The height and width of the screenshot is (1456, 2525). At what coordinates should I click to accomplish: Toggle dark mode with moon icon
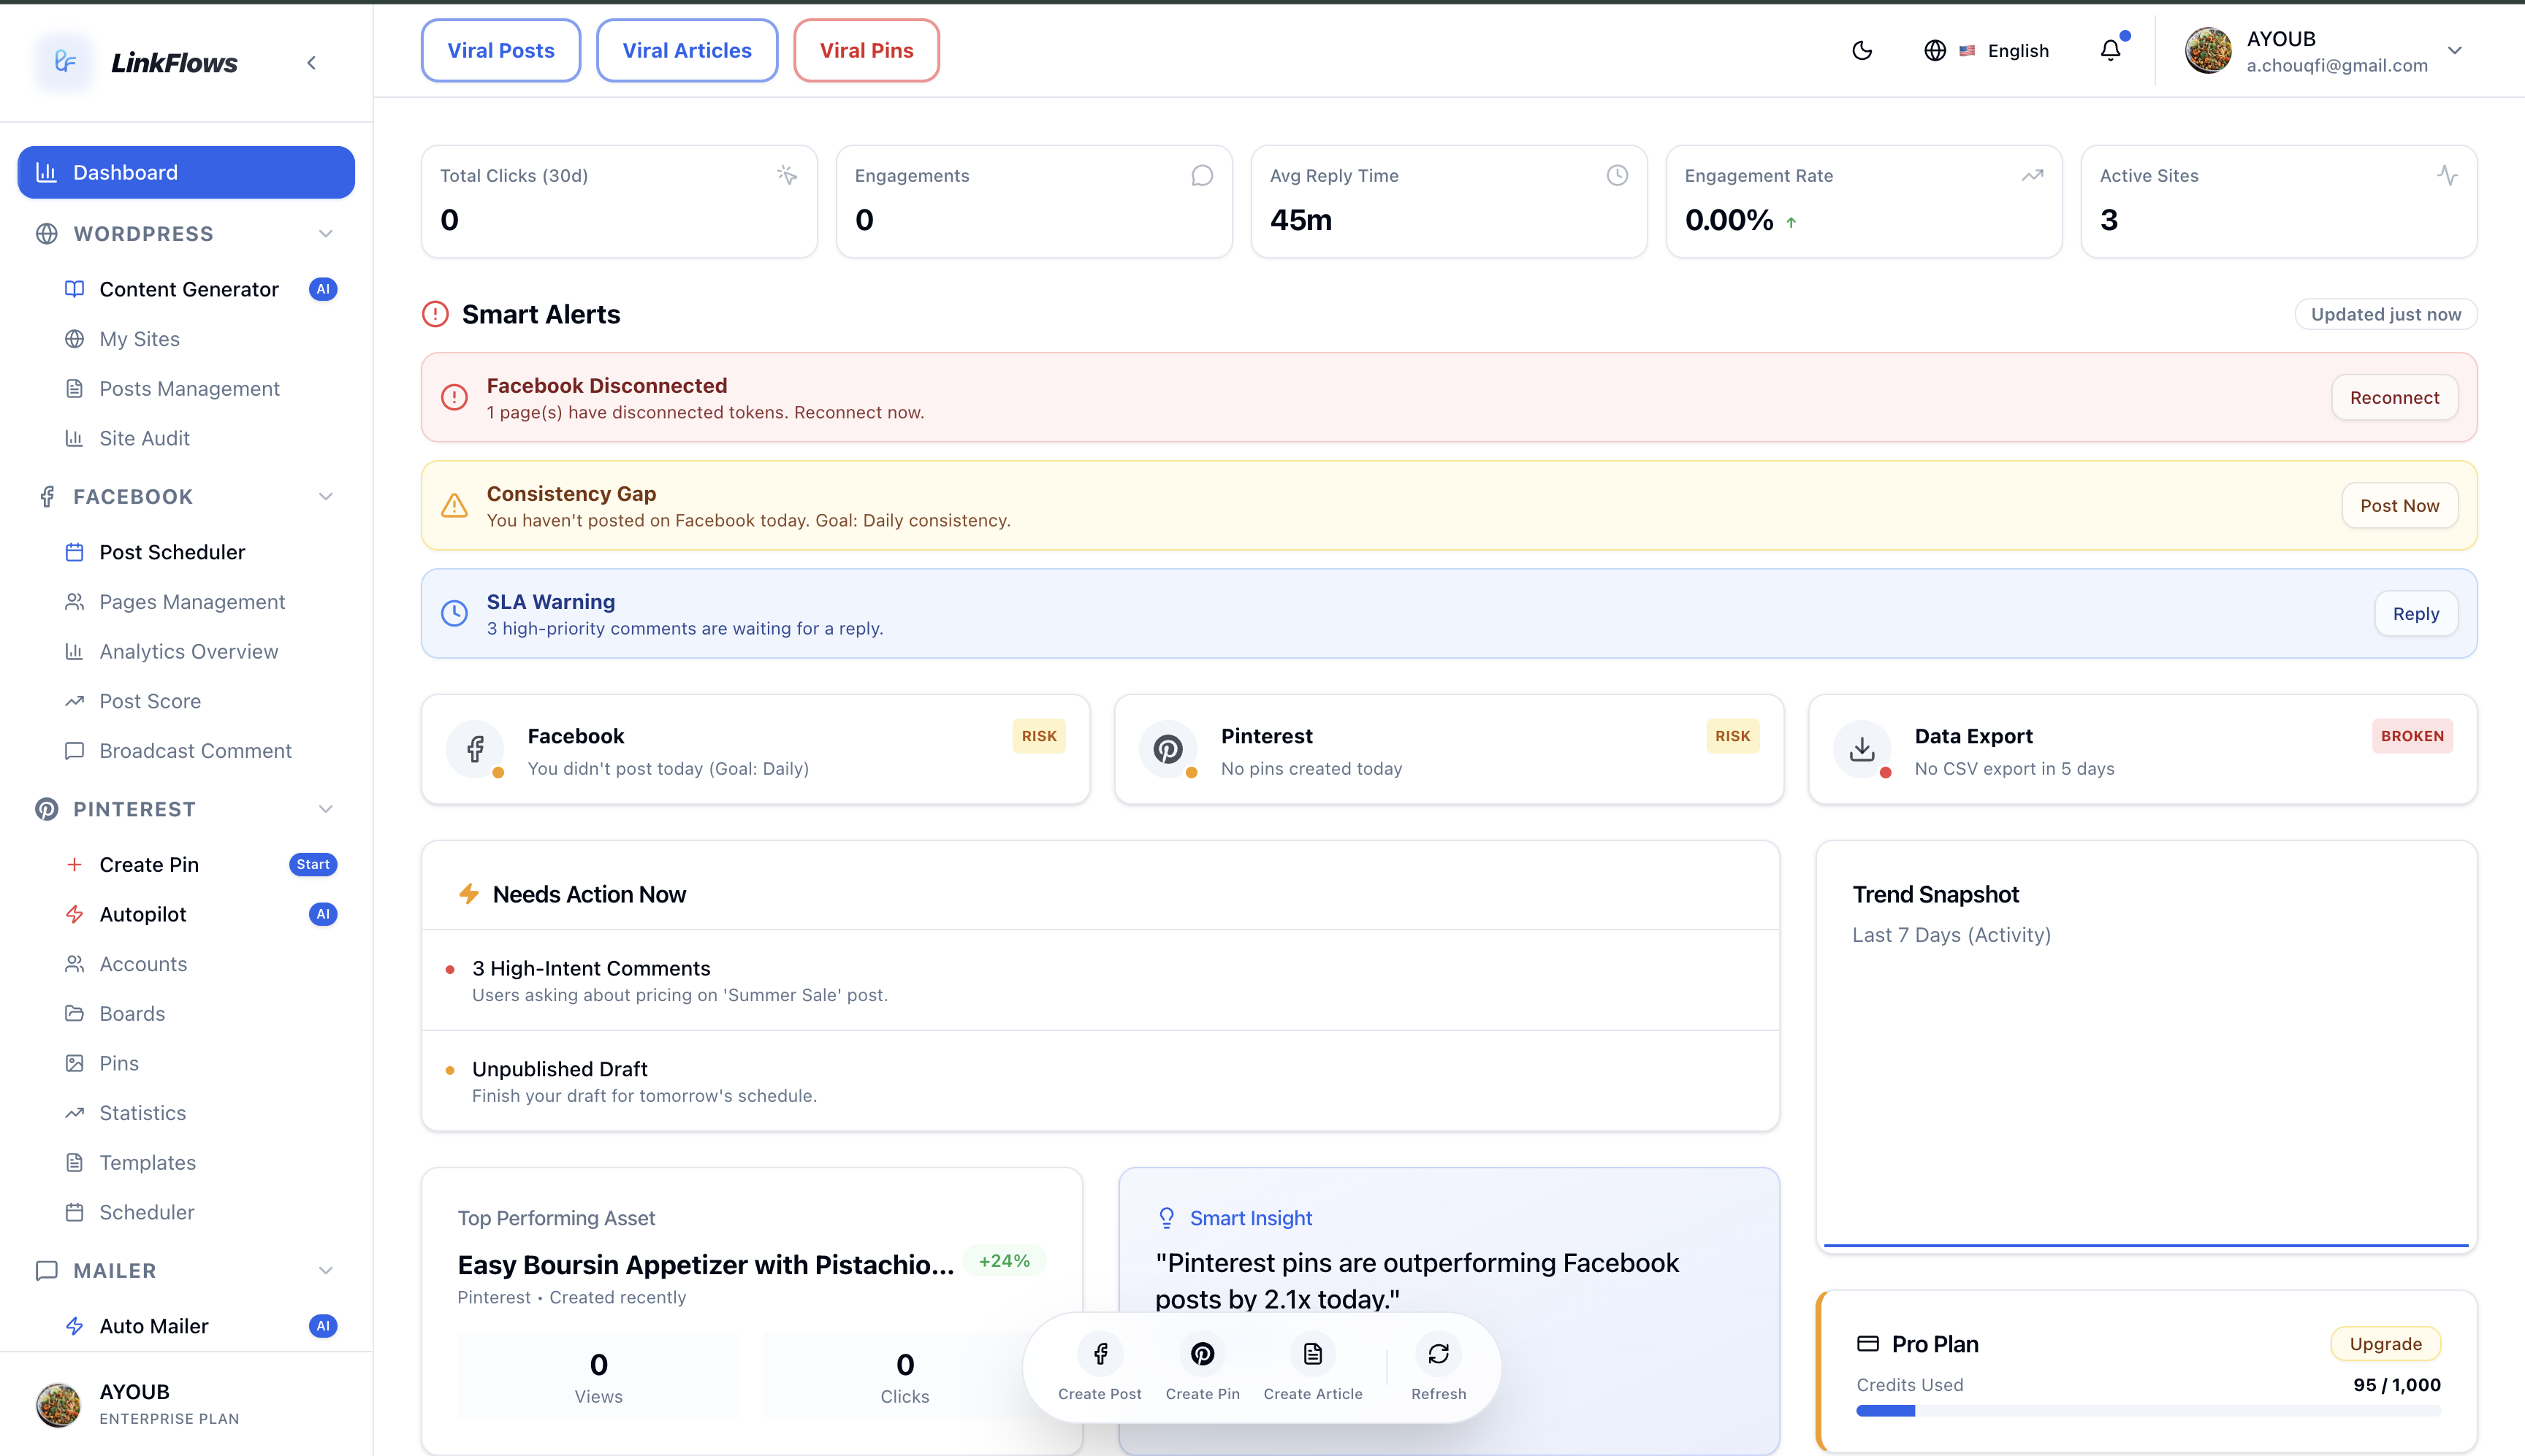1862,51
